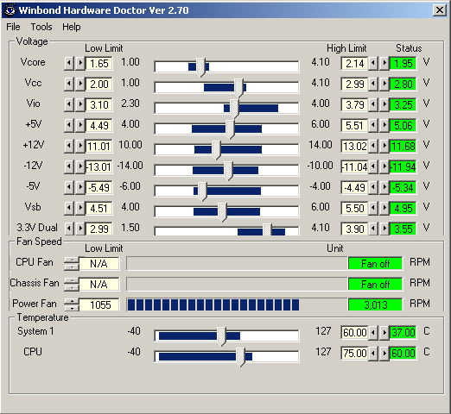Viewport: 451px width, 414px height.
Task: Decrease -5V high limit with left arrow
Action: click(373, 187)
